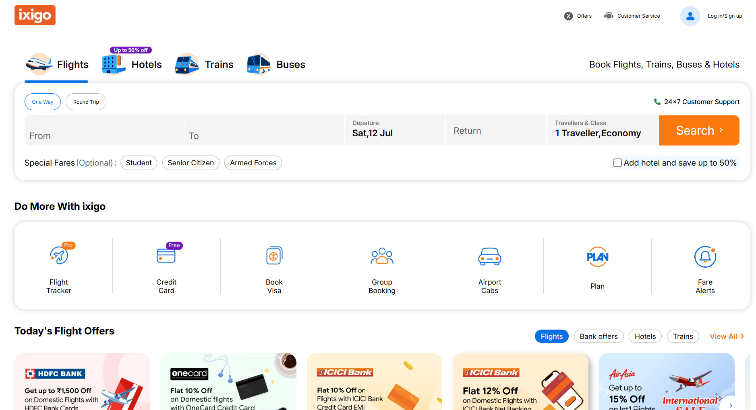Click Log in/Sign up link

pyautogui.click(x=725, y=16)
